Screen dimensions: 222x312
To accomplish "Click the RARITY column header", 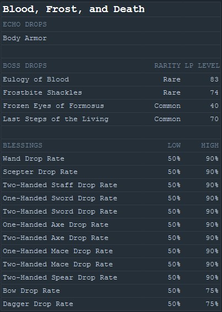I will [x=167, y=65].
